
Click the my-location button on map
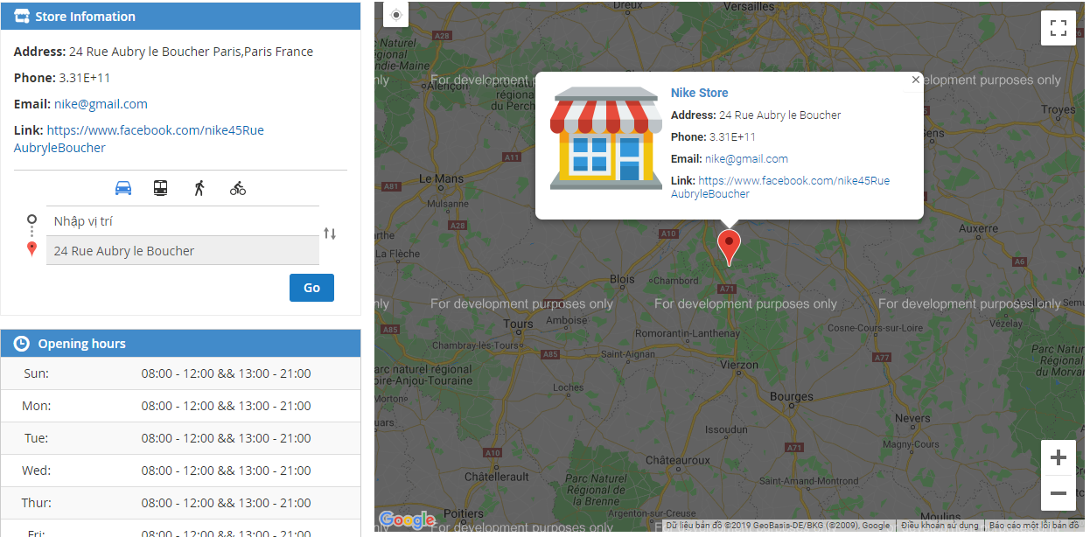click(x=396, y=15)
